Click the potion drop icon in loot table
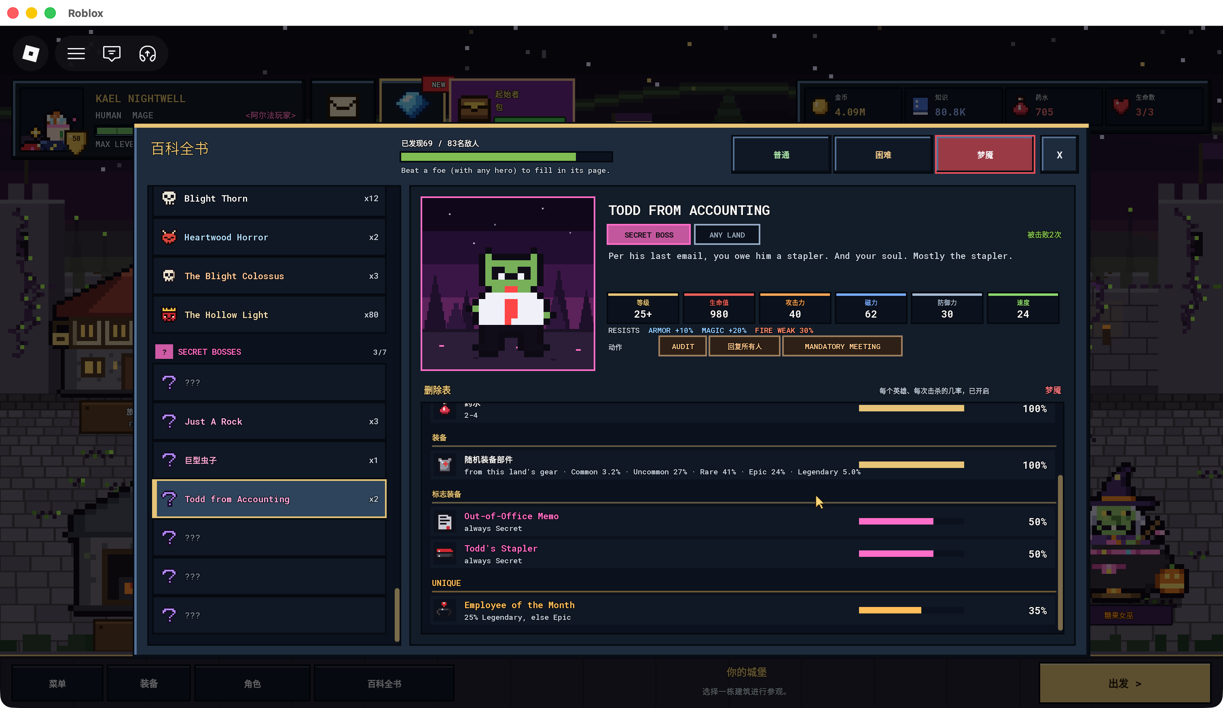The width and height of the screenshot is (1223, 708). click(444, 410)
